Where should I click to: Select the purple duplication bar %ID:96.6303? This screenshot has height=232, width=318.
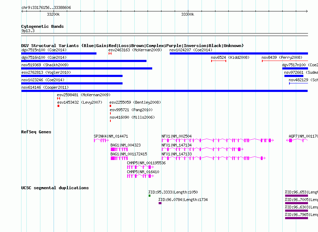click(297, 211)
